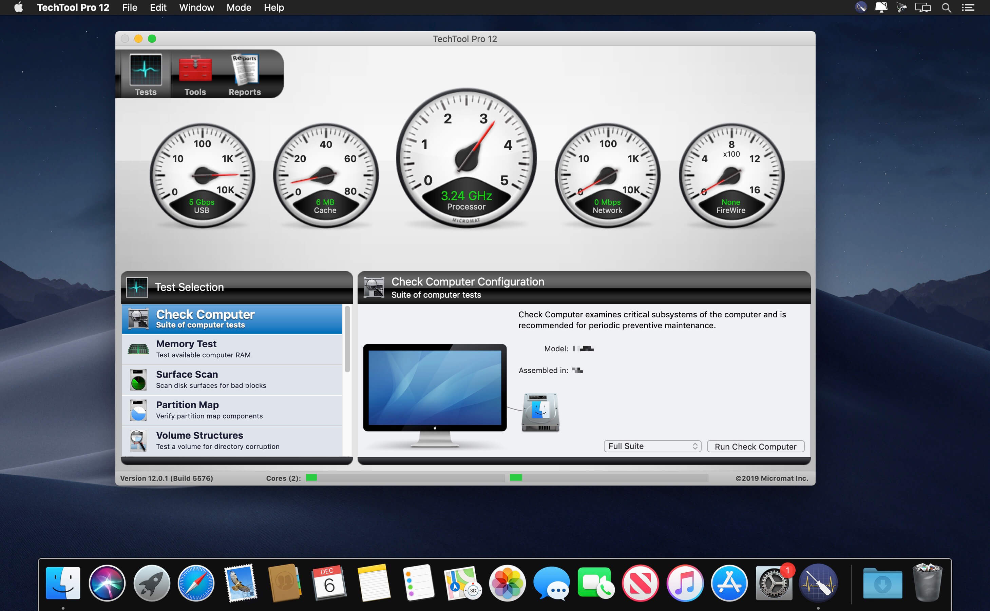The height and width of the screenshot is (611, 990).
Task: Open News app from the Dock
Action: click(640, 583)
